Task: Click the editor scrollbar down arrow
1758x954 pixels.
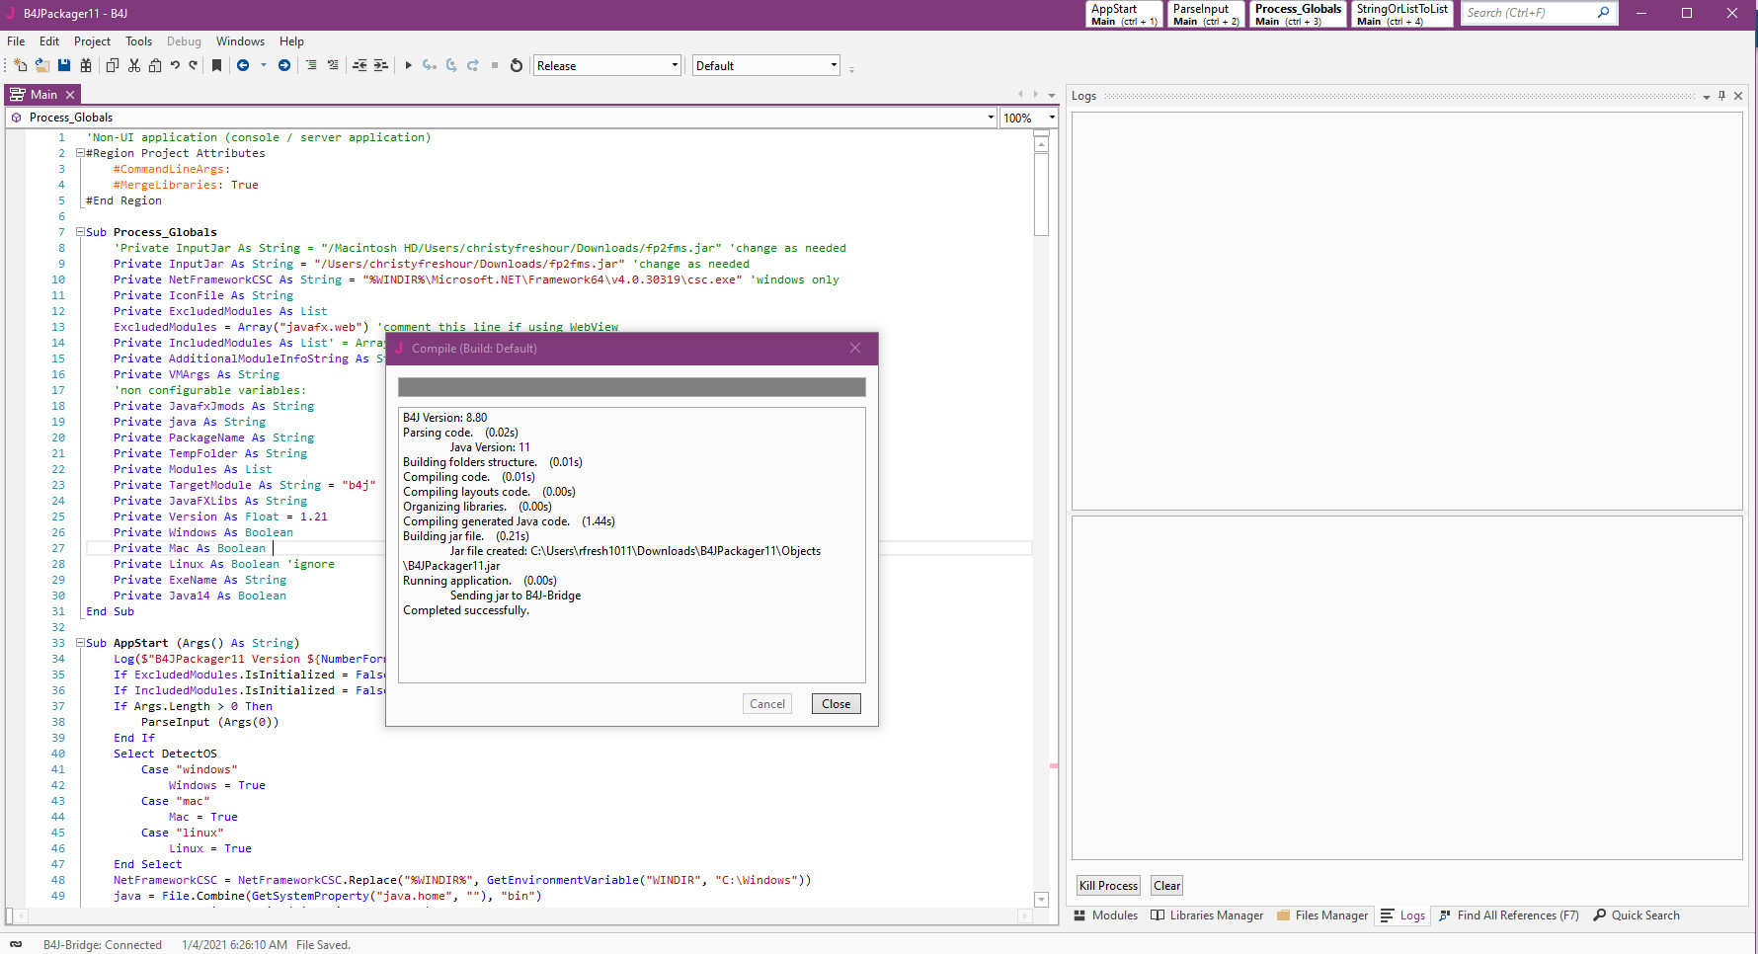Action: [x=1041, y=900]
